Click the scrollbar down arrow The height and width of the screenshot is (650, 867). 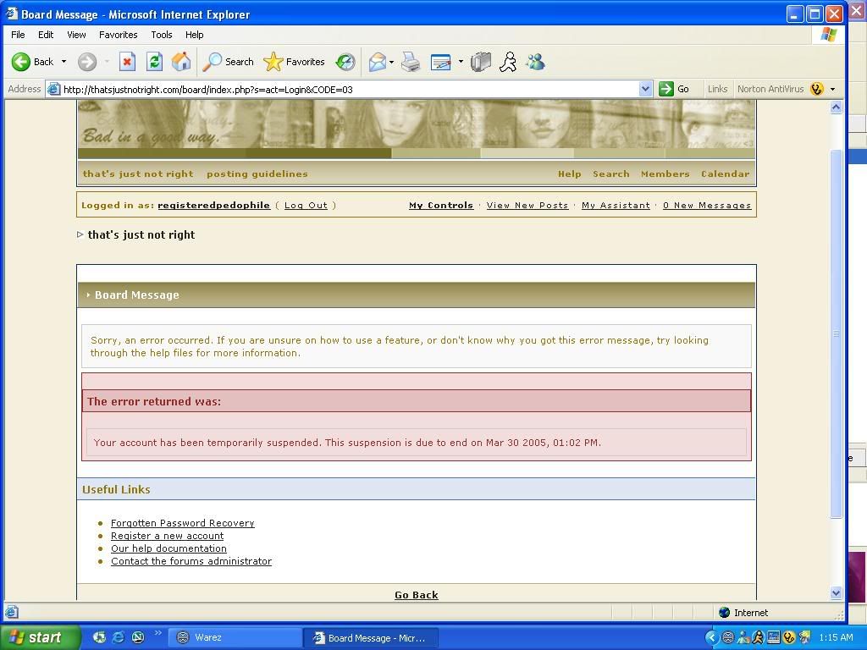(836, 593)
